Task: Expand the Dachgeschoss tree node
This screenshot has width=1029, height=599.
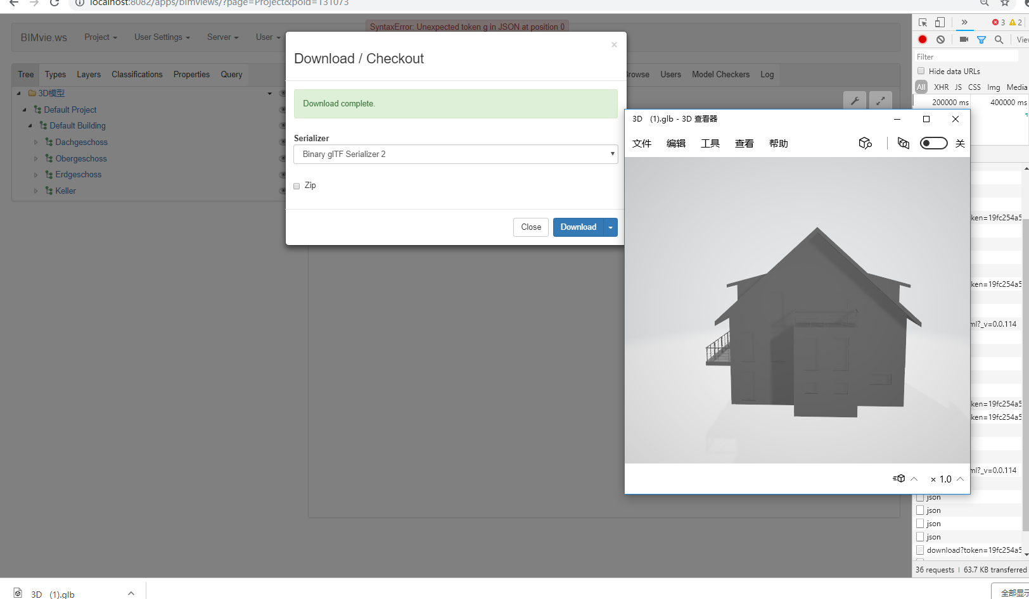Action: tap(36, 142)
